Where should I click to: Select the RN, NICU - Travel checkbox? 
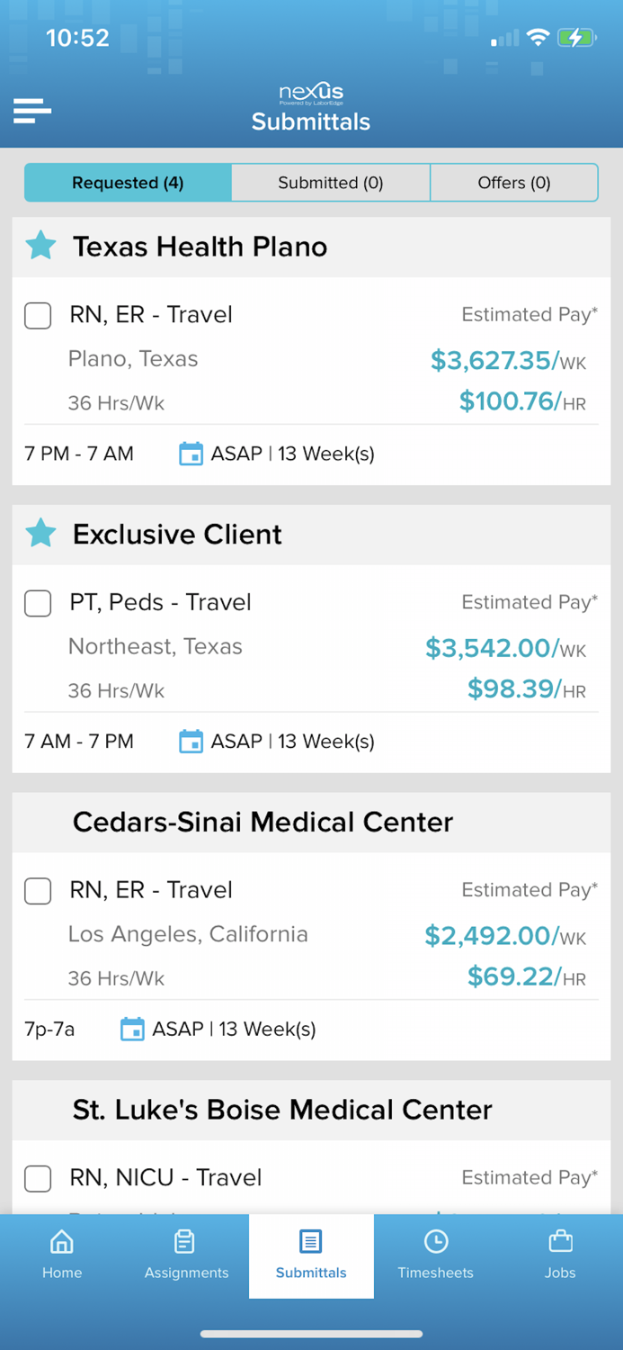[37, 1179]
